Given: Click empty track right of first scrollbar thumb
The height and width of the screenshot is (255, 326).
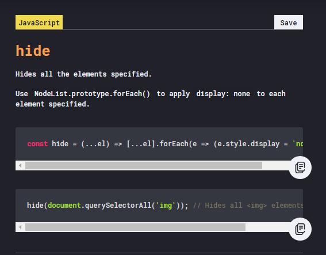Looking at the screenshot, I should coord(275,165).
